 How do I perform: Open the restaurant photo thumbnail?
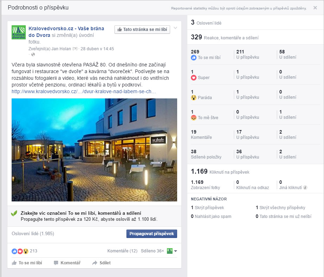pyautogui.click(x=94, y=150)
